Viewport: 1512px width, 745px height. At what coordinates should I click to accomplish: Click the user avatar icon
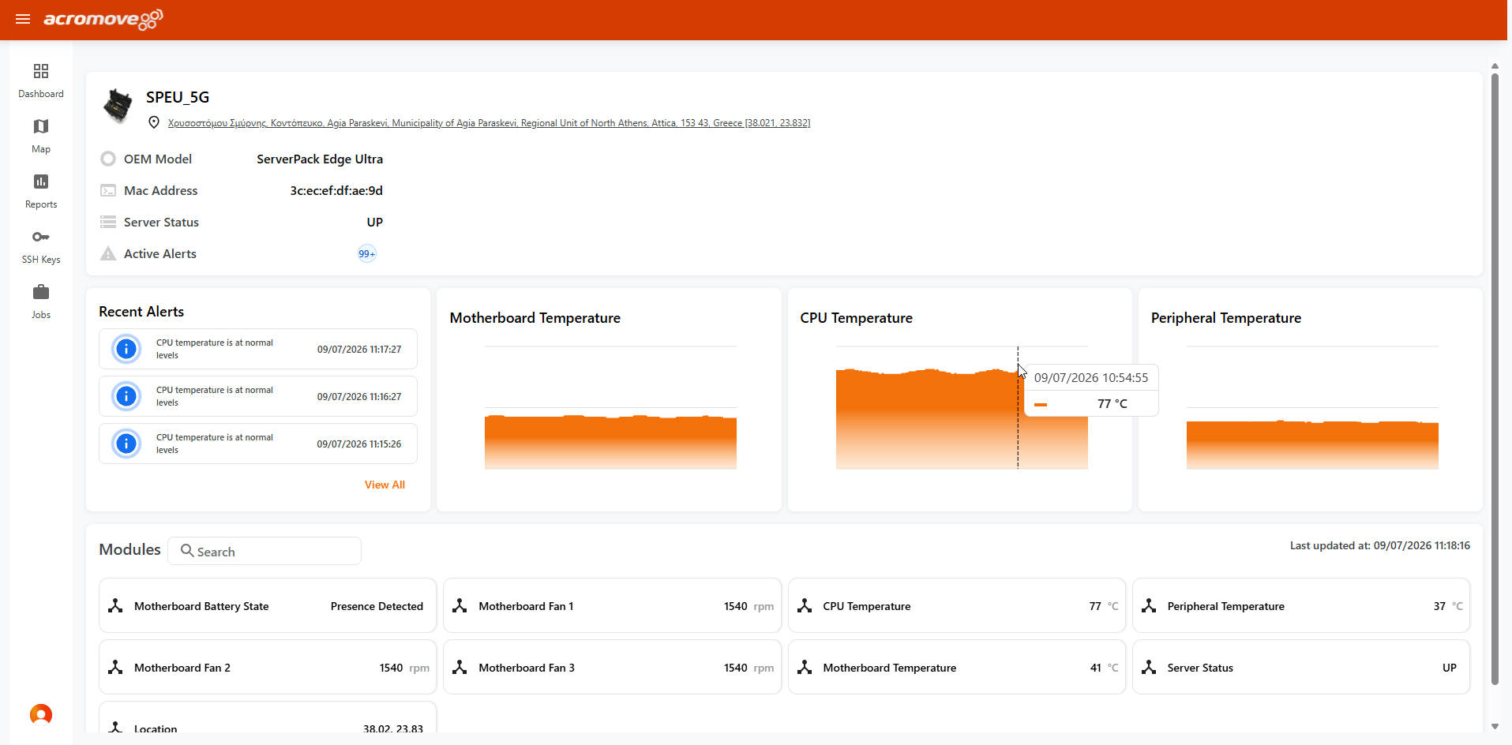pos(41,715)
